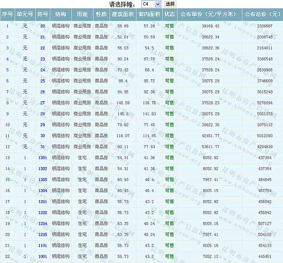Select room 1205 link
The image size is (283, 263).
point(42,234)
